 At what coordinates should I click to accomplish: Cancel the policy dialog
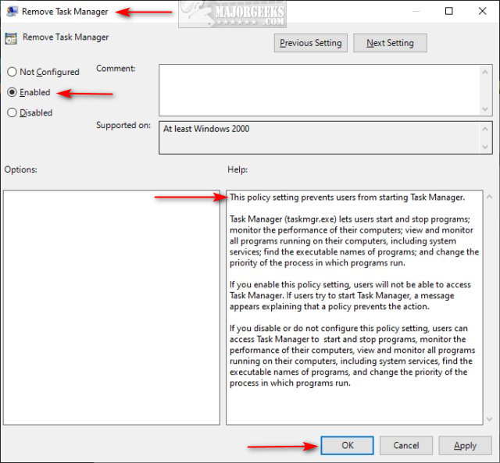click(x=406, y=445)
